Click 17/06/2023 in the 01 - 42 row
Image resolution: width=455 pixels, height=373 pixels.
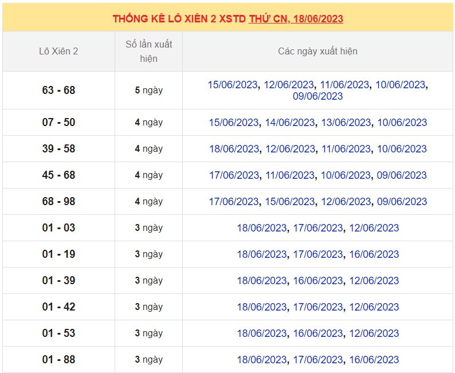coord(318,307)
